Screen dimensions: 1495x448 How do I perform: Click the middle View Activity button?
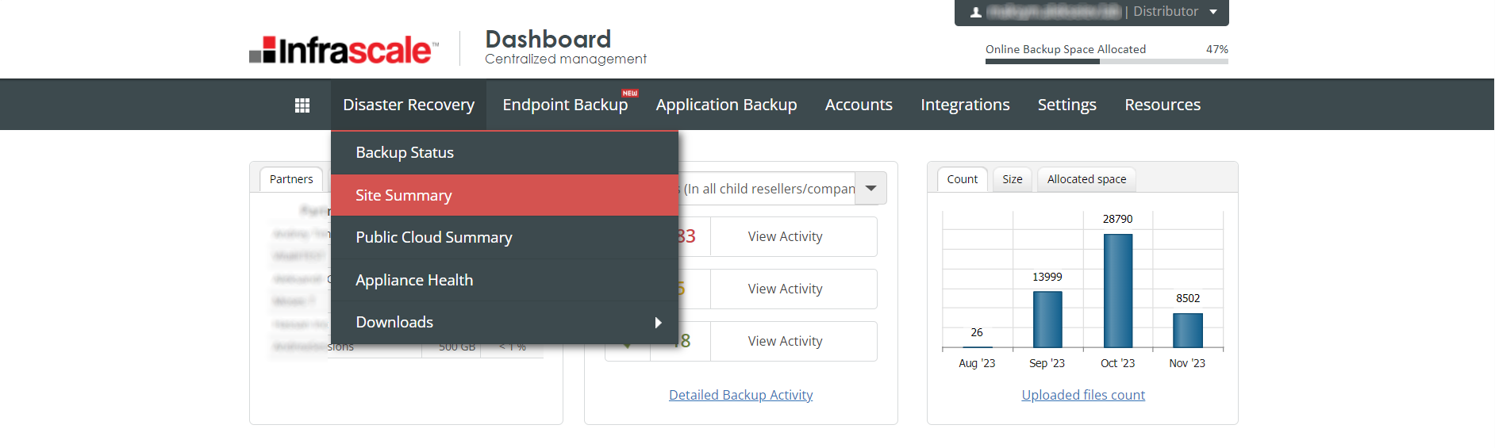point(785,289)
